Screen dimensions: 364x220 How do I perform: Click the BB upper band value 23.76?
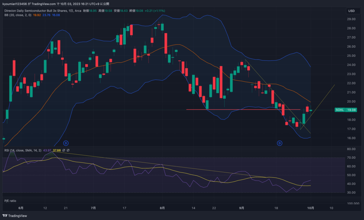click(x=47, y=15)
